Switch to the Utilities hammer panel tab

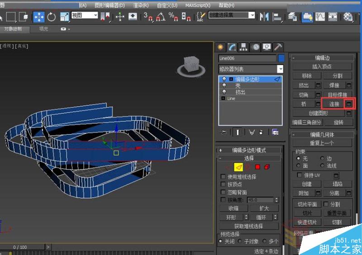point(278,47)
